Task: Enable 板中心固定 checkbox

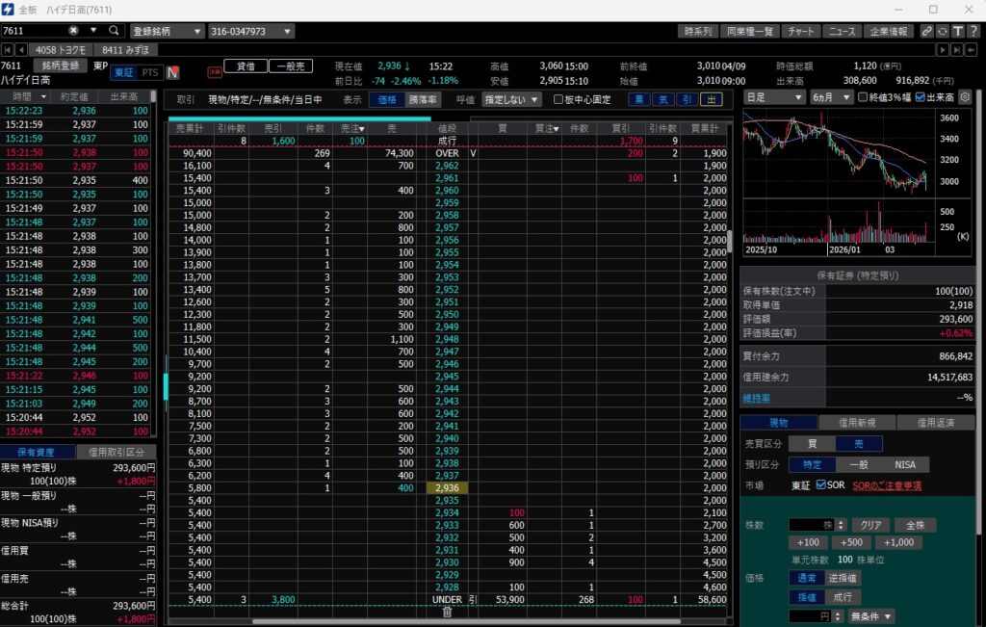Action: click(x=558, y=99)
